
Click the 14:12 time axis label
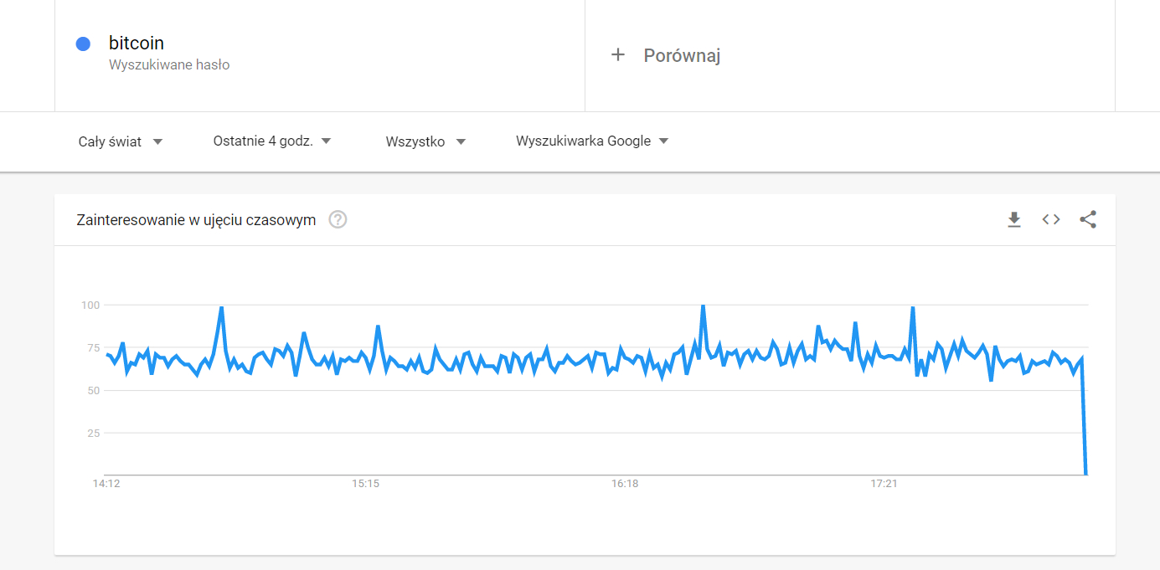tap(106, 484)
